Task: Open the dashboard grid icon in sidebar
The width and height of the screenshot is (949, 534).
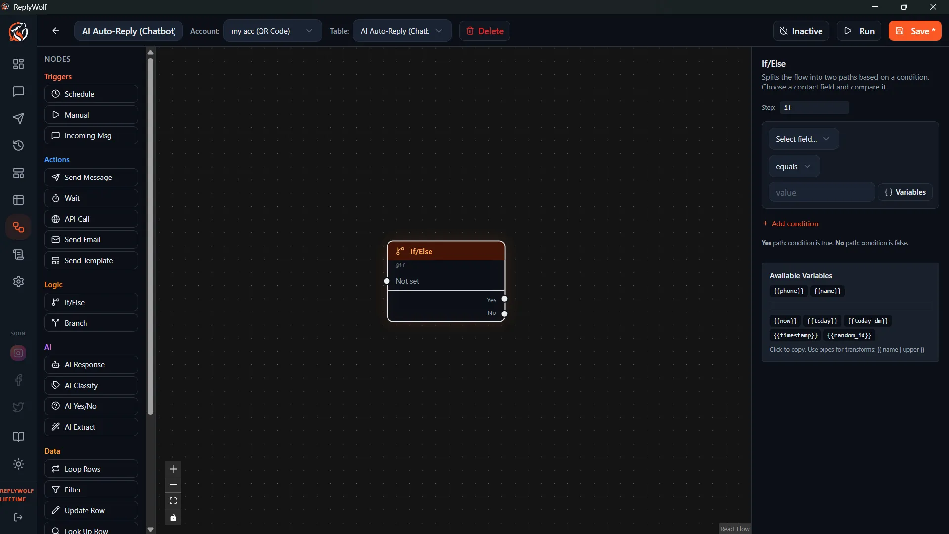Action: click(18, 64)
